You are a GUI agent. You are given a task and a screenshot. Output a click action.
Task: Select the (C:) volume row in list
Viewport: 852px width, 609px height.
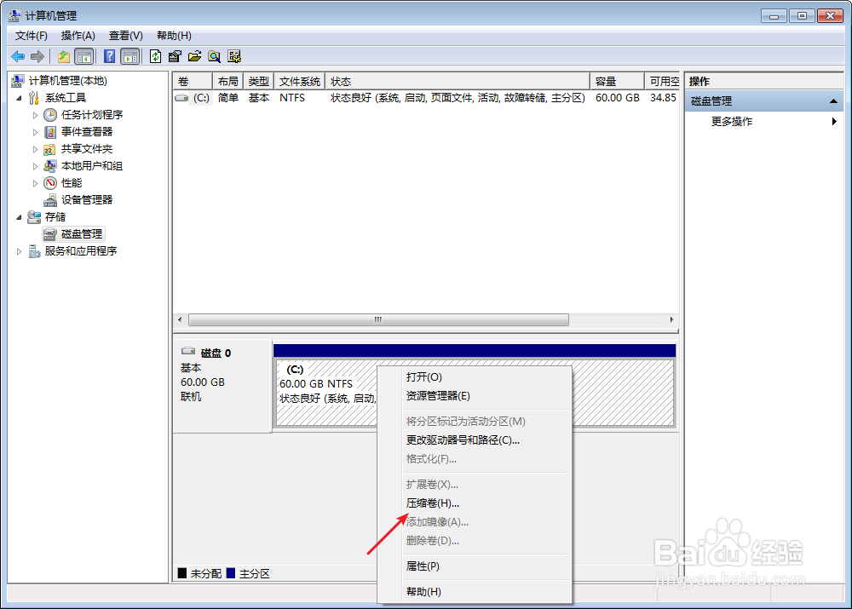(x=427, y=98)
